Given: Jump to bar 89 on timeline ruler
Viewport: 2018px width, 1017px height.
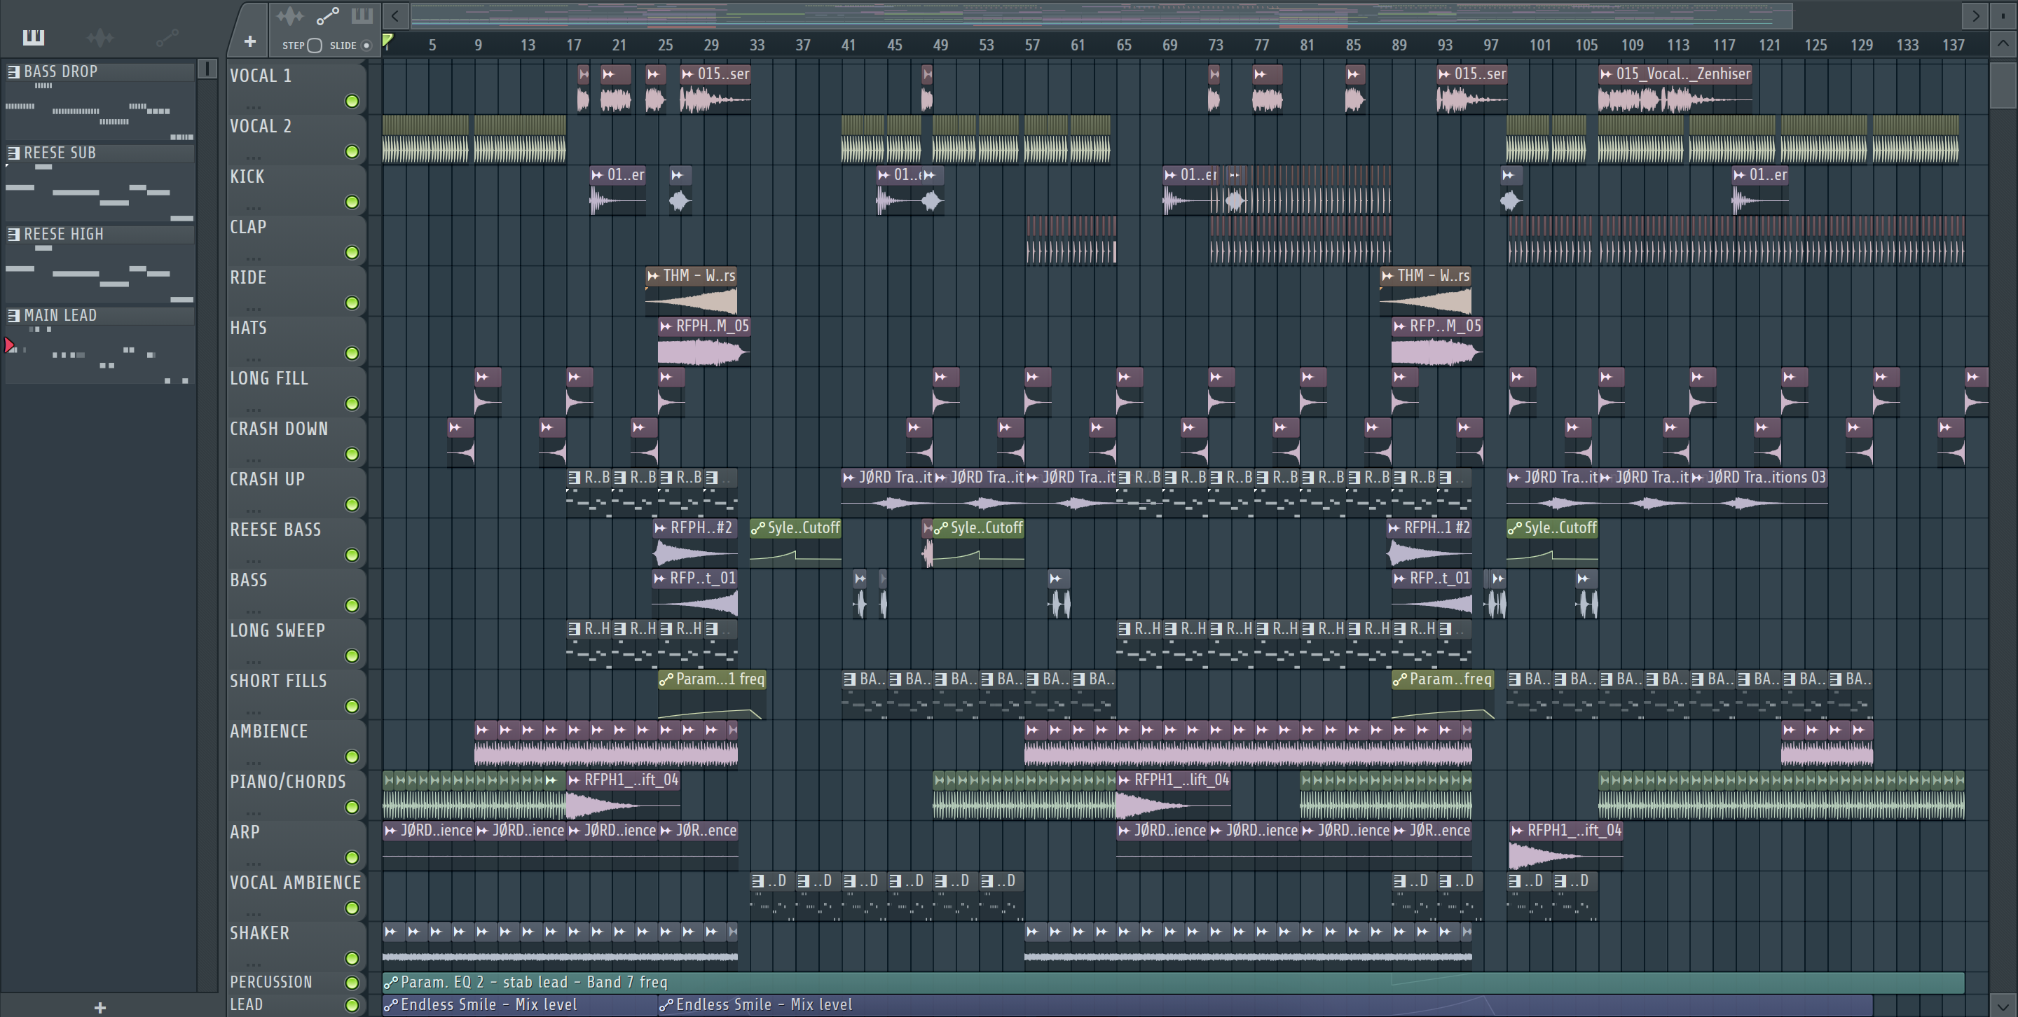Looking at the screenshot, I should 1399,46.
